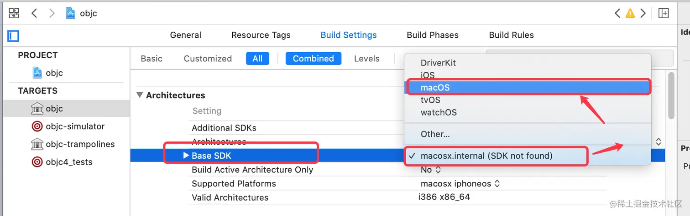The image size is (690, 216).
Task: Click the yellow warning issue icon
Action: pyautogui.click(x=630, y=13)
